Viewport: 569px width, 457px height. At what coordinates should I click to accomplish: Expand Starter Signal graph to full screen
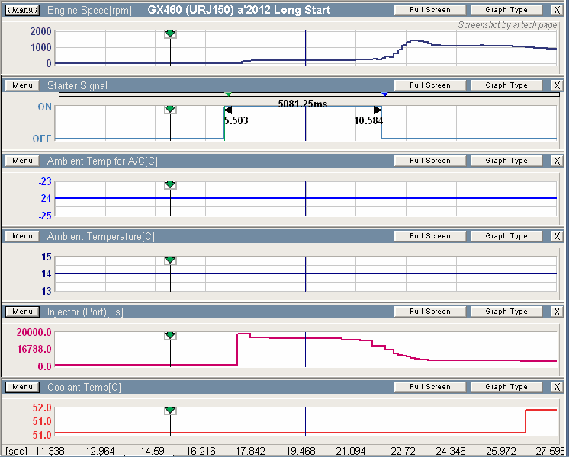[429, 85]
